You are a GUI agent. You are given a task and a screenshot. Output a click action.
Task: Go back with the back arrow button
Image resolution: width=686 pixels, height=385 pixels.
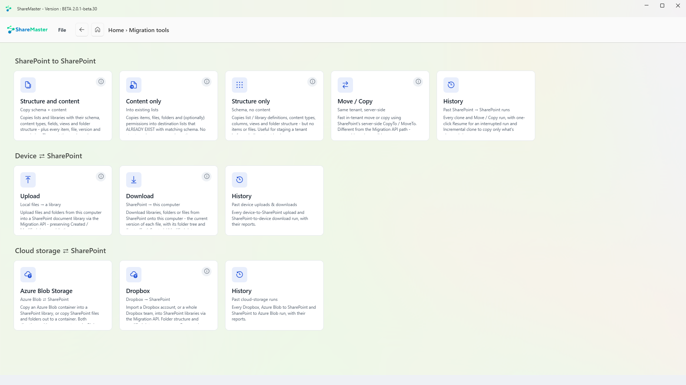[x=82, y=30]
